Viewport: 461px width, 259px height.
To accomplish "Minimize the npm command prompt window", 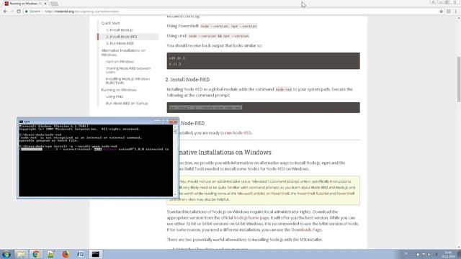I will pyautogui.click(x=157, y=122).
